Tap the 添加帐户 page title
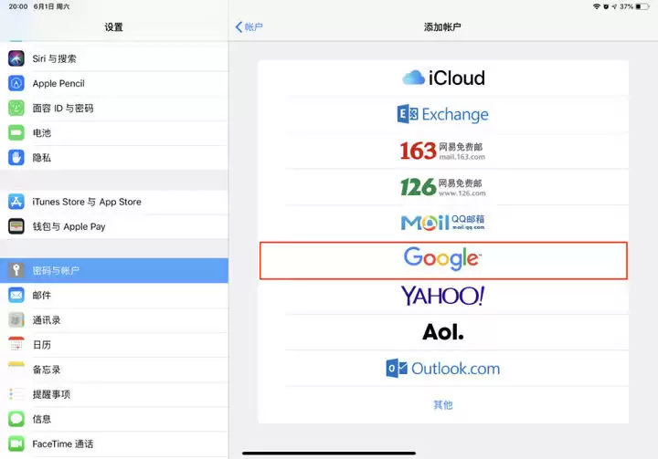 click(x=442, y=27)
